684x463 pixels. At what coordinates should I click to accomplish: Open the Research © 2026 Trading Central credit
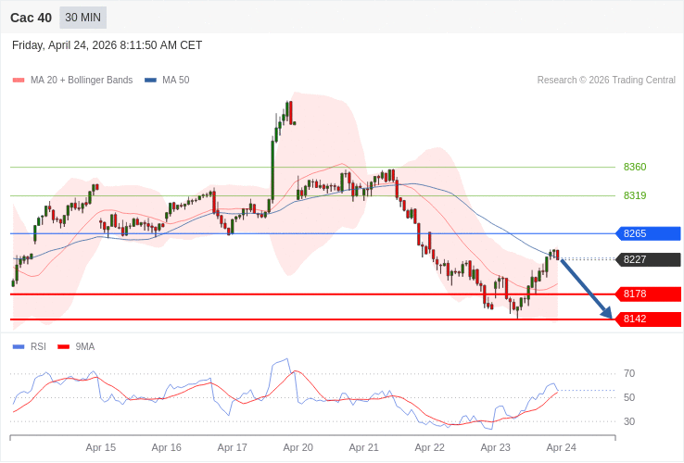pyautogui.click(x=606, y=81)
